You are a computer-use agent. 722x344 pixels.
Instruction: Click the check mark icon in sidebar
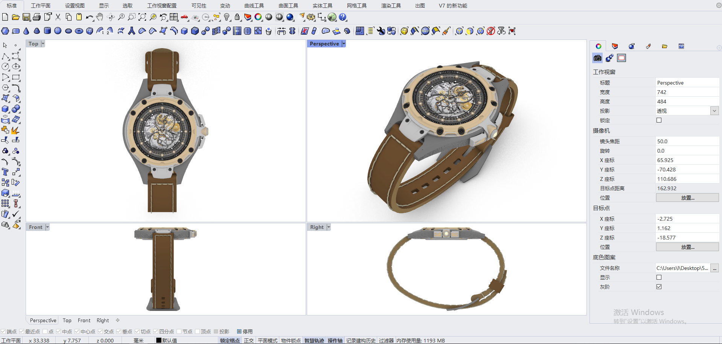[16, 214]
